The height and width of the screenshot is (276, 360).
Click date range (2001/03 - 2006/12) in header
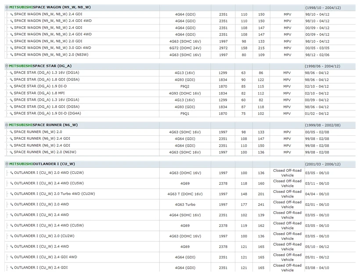(x=323, y=164)
